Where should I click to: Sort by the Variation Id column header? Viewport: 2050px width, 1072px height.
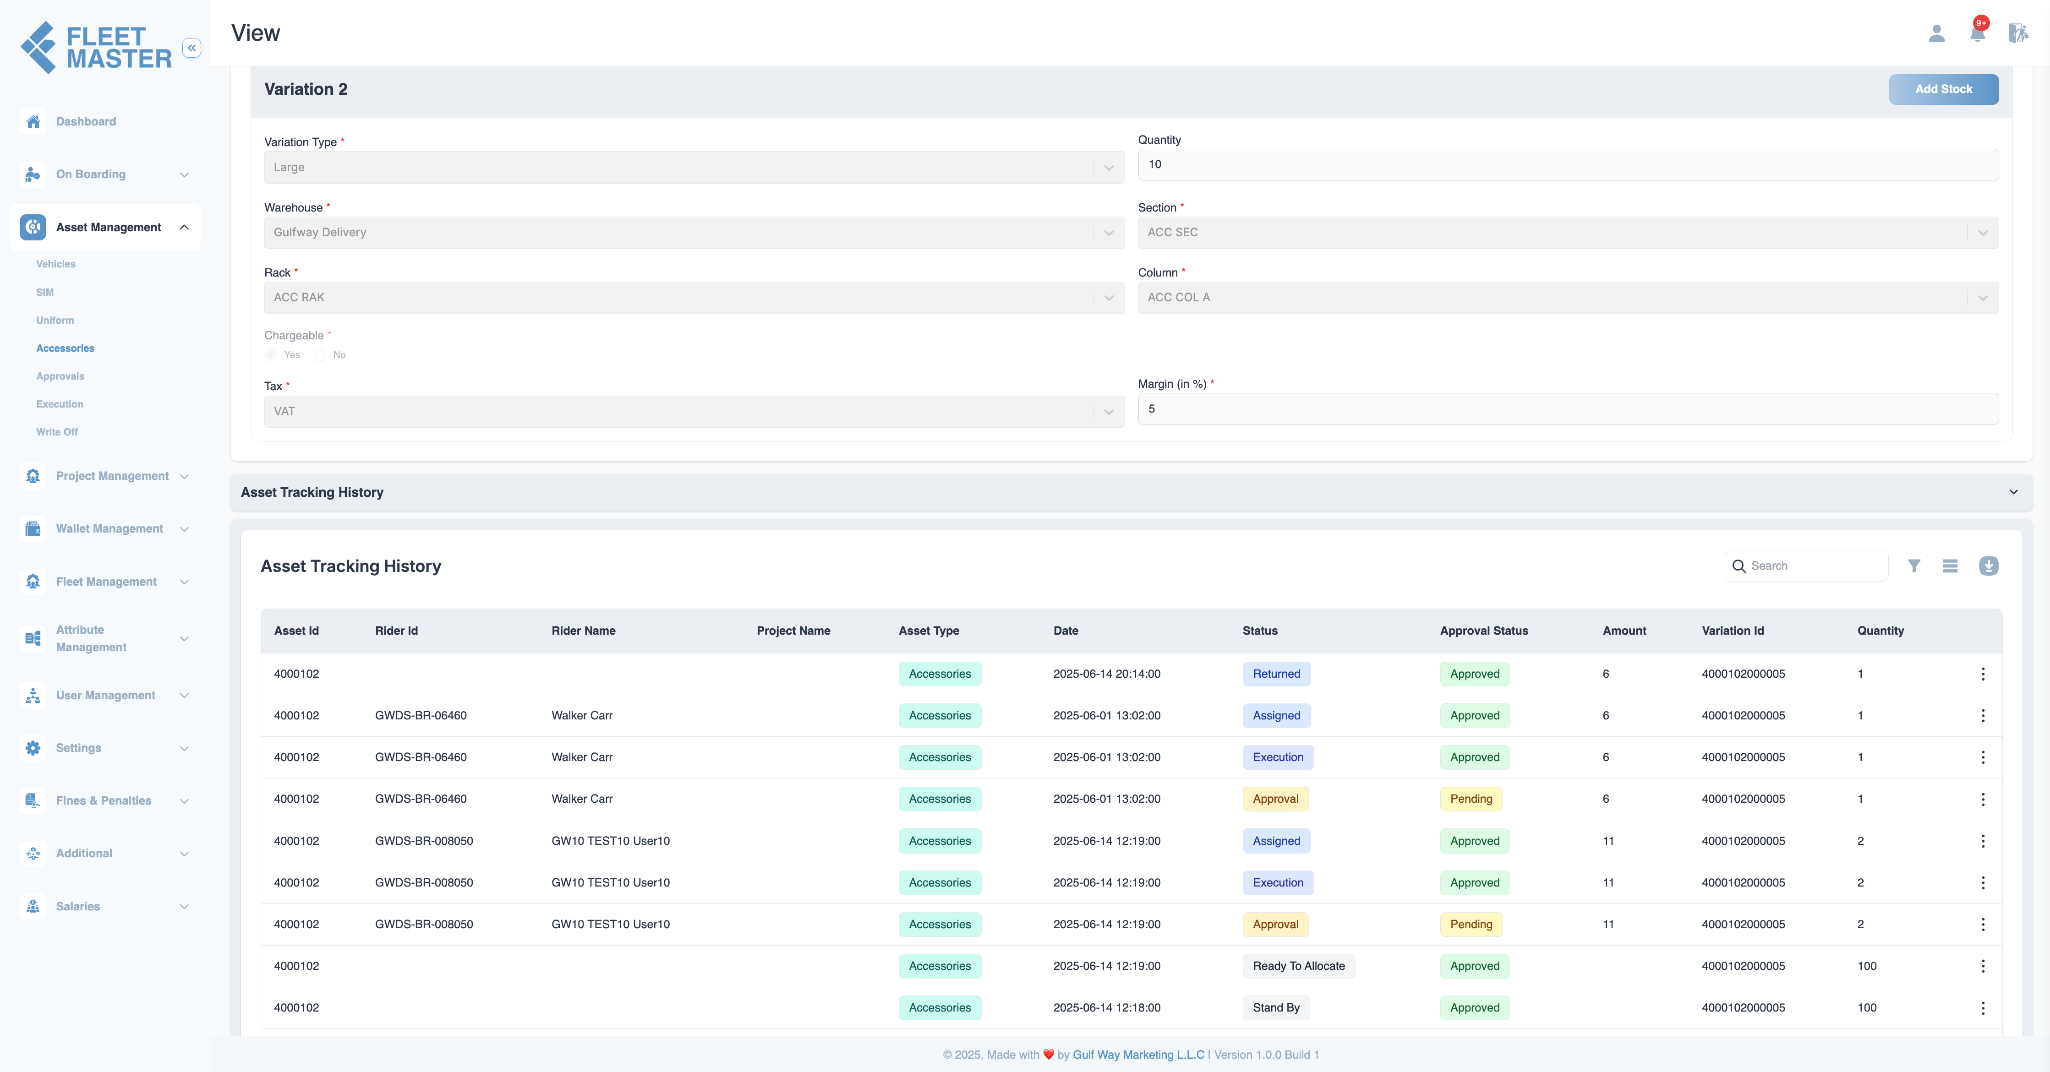pos(1733,631)
